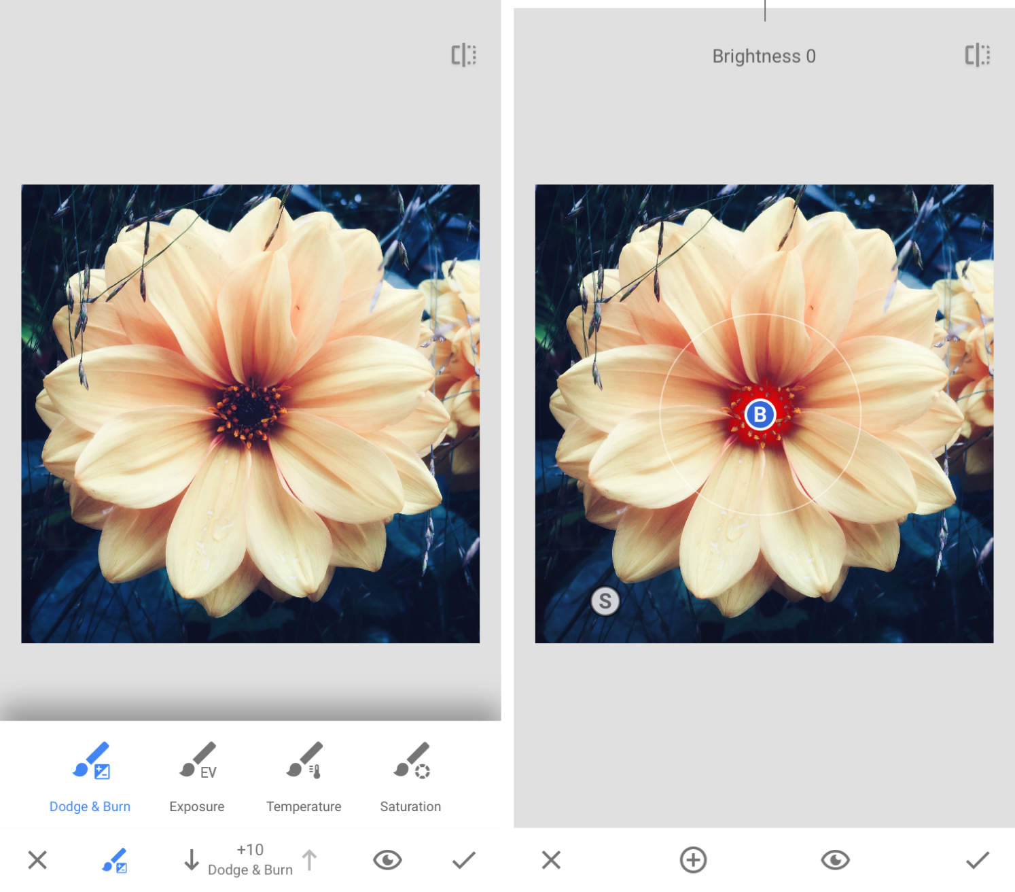Viewport: 1015px width, 892px height.
Task: Switch to the Dodge & Burn tab
Action: (x=90, y=806)
